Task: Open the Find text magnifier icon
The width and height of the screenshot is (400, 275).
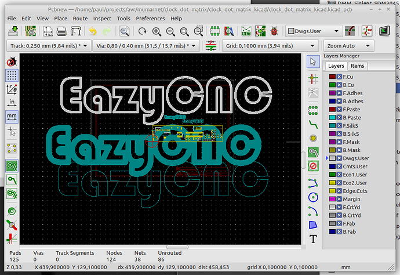Action: coord(125,31)
